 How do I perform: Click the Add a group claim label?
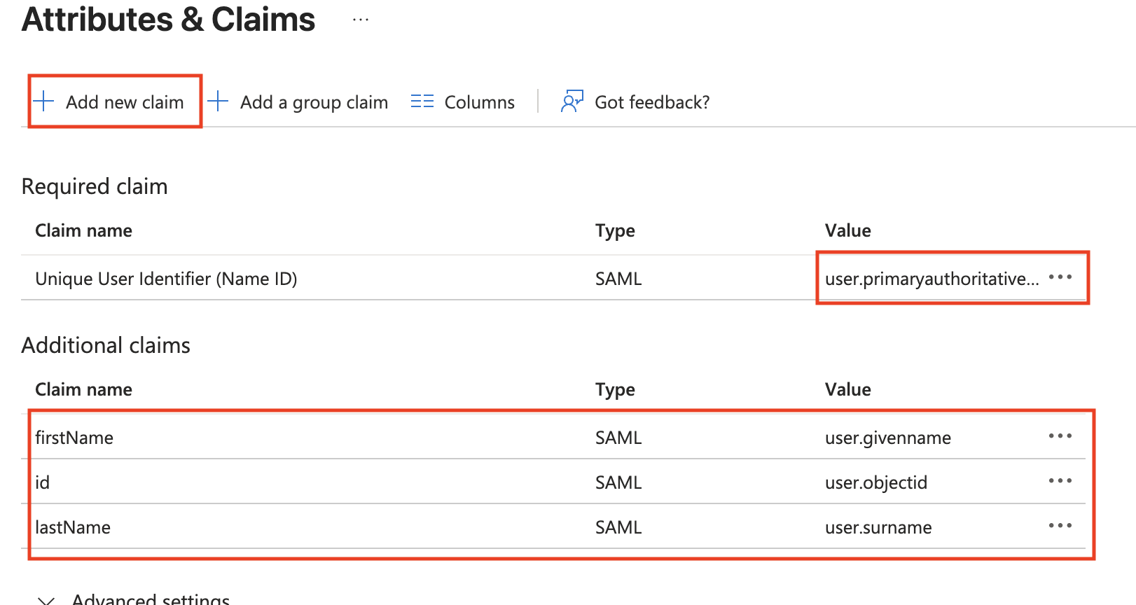(314, 102)
